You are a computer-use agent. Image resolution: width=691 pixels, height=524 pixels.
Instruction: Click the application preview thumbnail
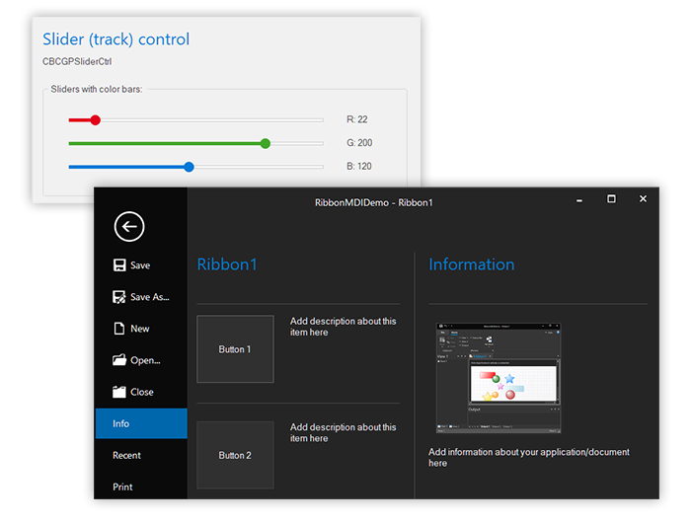[x=499, y=378]
